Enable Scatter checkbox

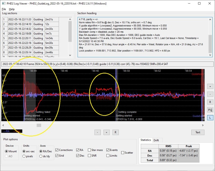[x=127, y=153]
